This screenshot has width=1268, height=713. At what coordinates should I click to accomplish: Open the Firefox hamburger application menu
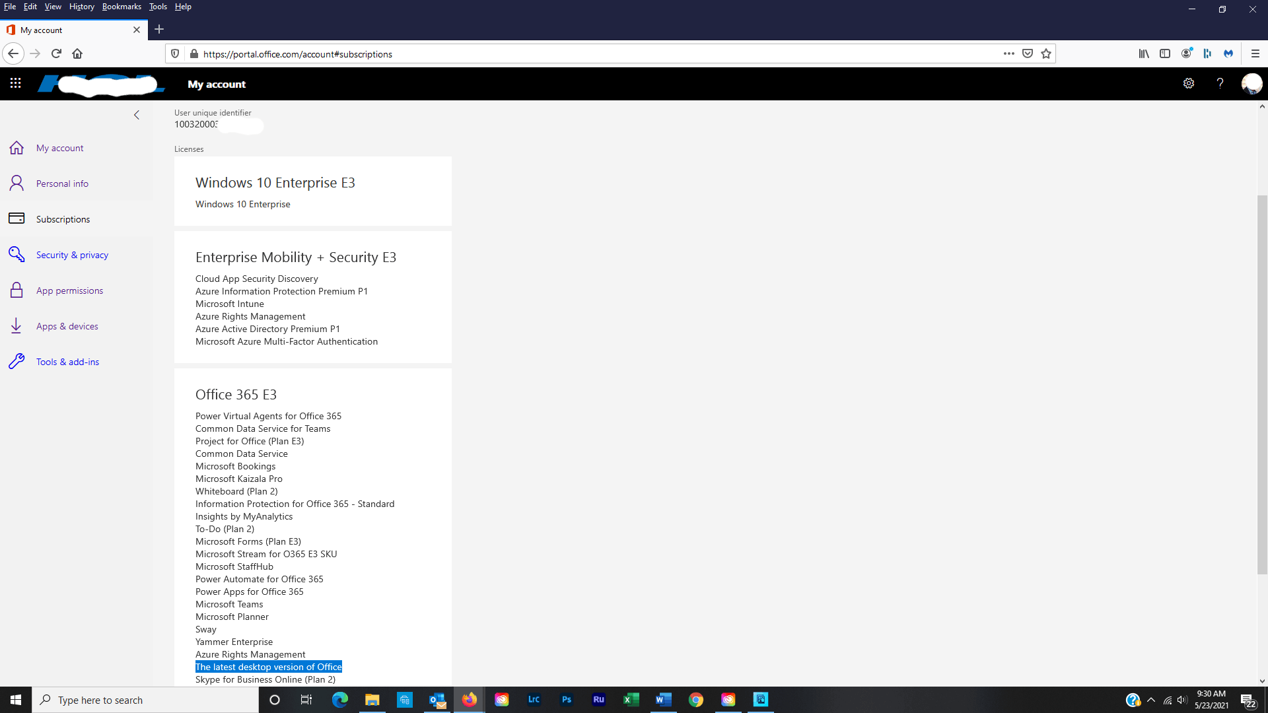click(x=1255, y=53)
